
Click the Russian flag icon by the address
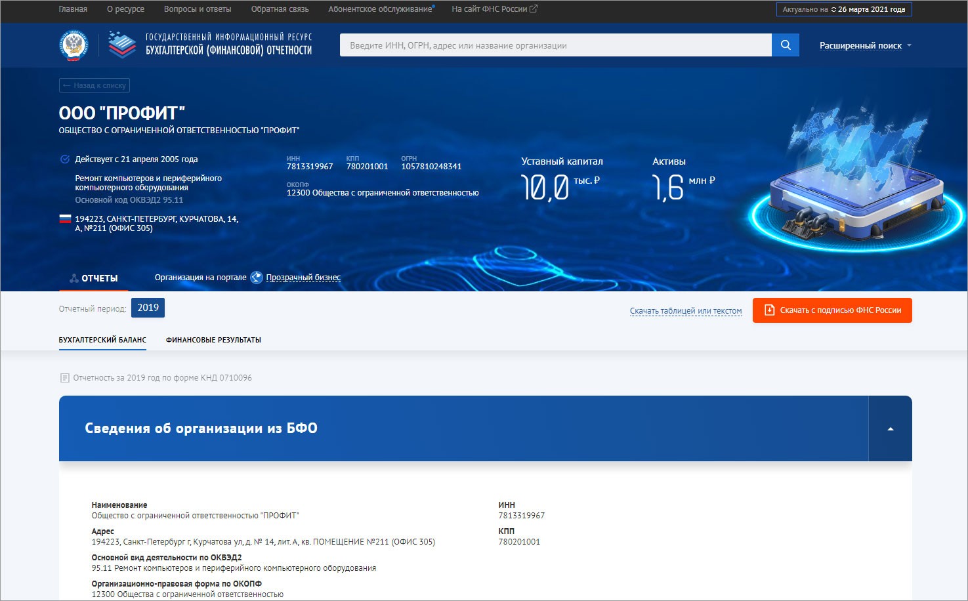pos(65,219)
